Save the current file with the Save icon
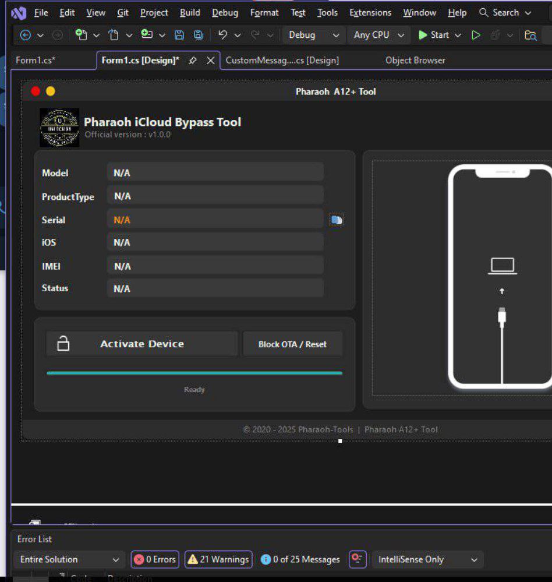This screenshot has height=582, width=552. point(179,36)
